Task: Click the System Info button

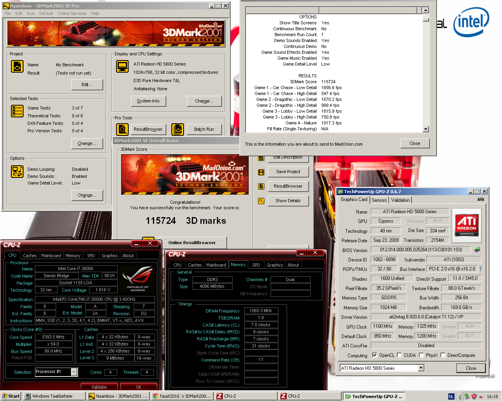Action: [x=148, y=101]
